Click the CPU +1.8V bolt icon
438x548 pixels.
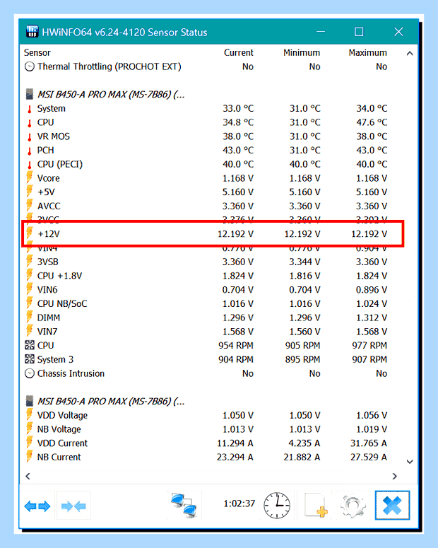coord(30,275)
